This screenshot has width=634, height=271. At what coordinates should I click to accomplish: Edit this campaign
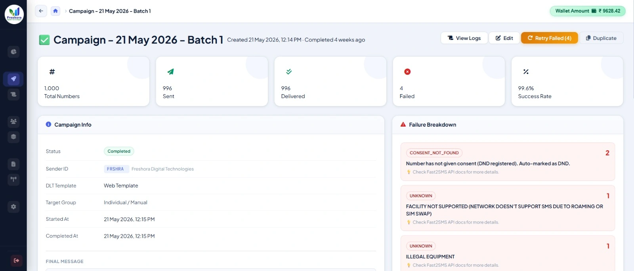504,38
